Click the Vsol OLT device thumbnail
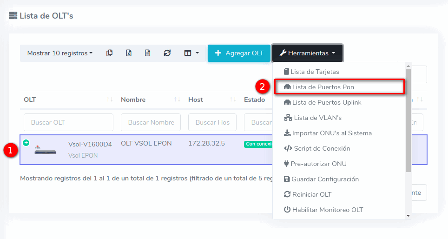This screenshot has height=239, width=448. (x=46, y=150)
